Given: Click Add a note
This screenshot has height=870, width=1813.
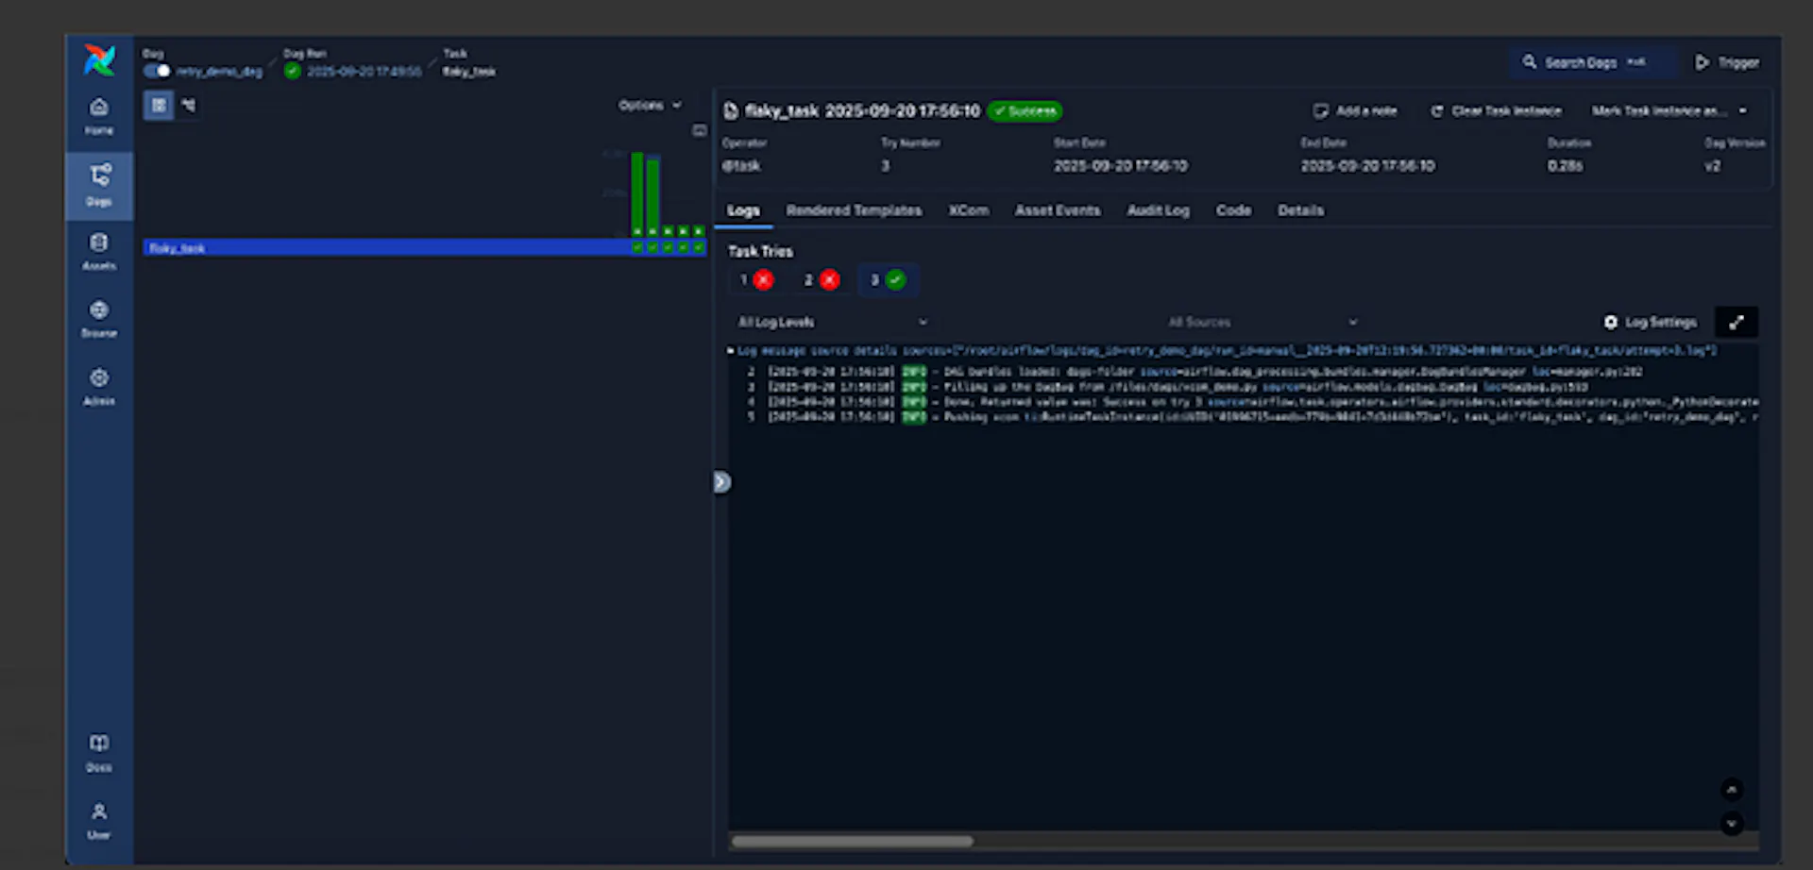Looking at the screenshot, I should (x=1355, y=110).
